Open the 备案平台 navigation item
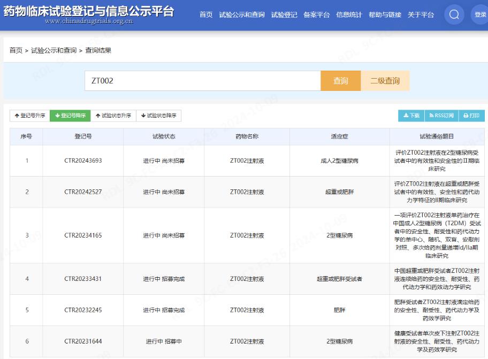The width and height of the screenshot is (488, 359). click(316, 15)
